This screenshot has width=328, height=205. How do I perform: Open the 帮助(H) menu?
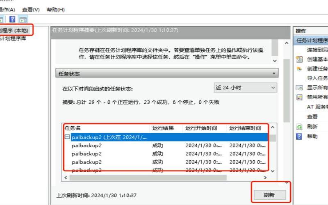pos(56,9)
